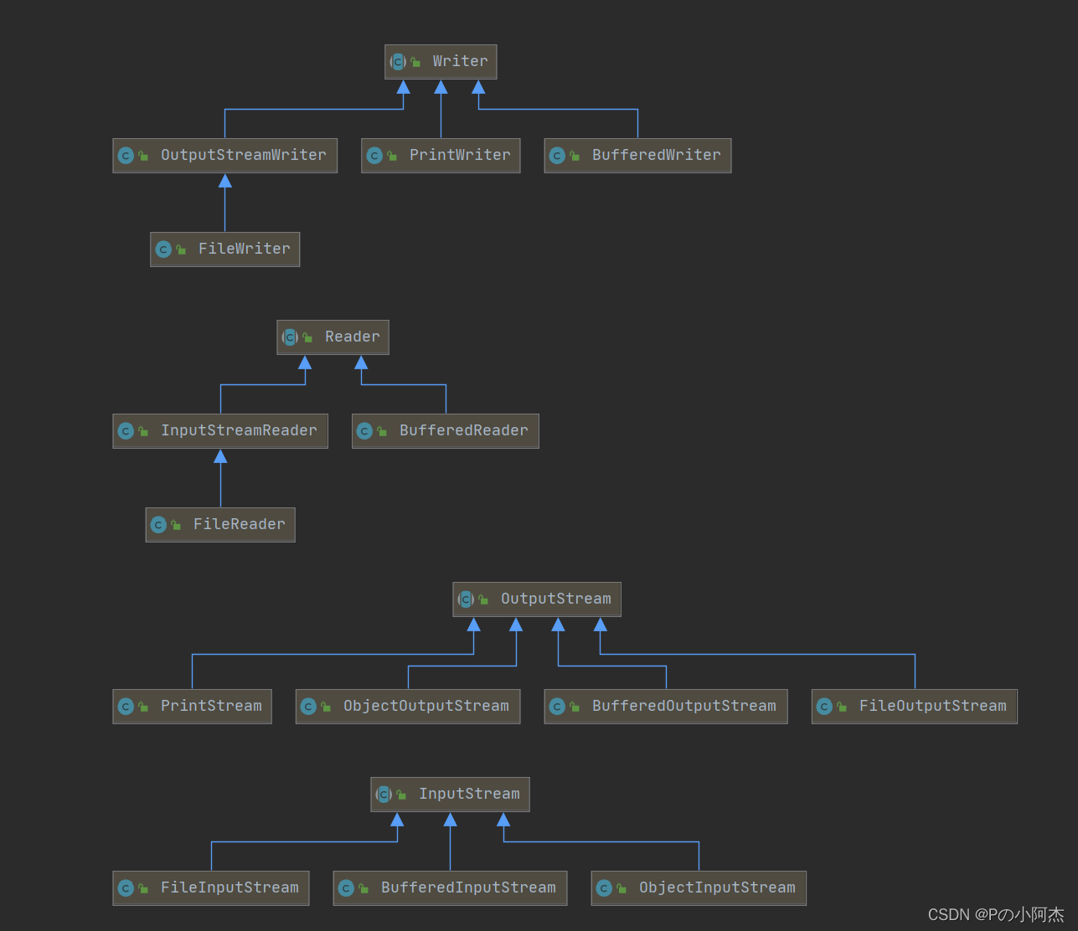Select the BufferedOutputStream class label
Image resolution: width=1078 pixels, height=931 pixels.
pos(684,706)
